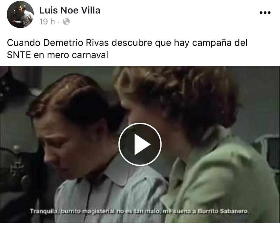The width and height of the screenshot is (280, 230).
Task: Open the three-dot post options menu
Action: pyautogui.click(x=265, y=13)
